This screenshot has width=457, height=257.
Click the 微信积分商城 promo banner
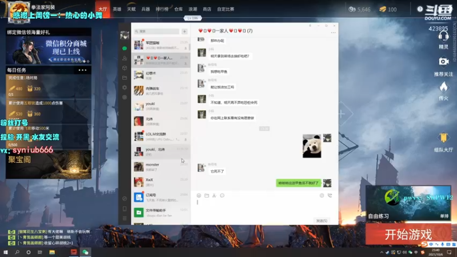[x=49, y=50]
